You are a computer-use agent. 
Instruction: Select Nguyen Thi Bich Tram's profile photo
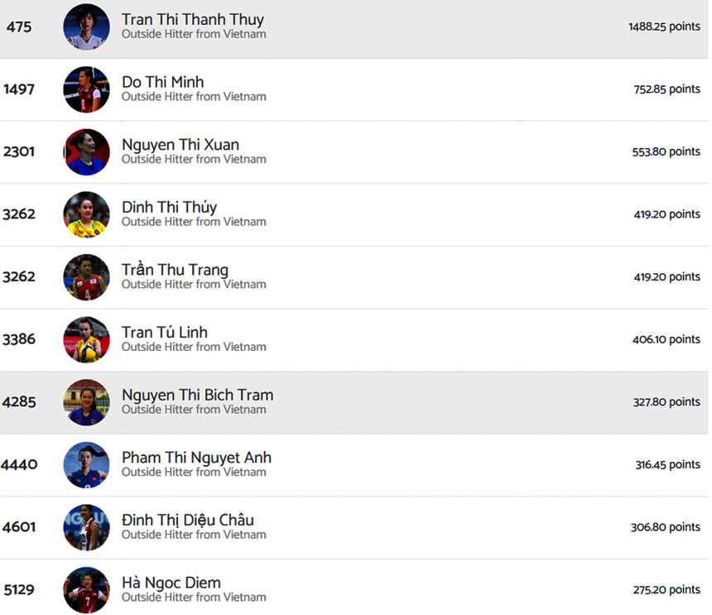click(x=86, y=402)
